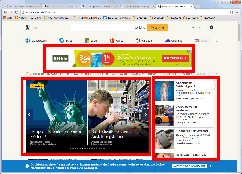This screenshot has width=242, height=174.
Task: Open Outlook.com shortcut
Action: (x=36, y=40)
